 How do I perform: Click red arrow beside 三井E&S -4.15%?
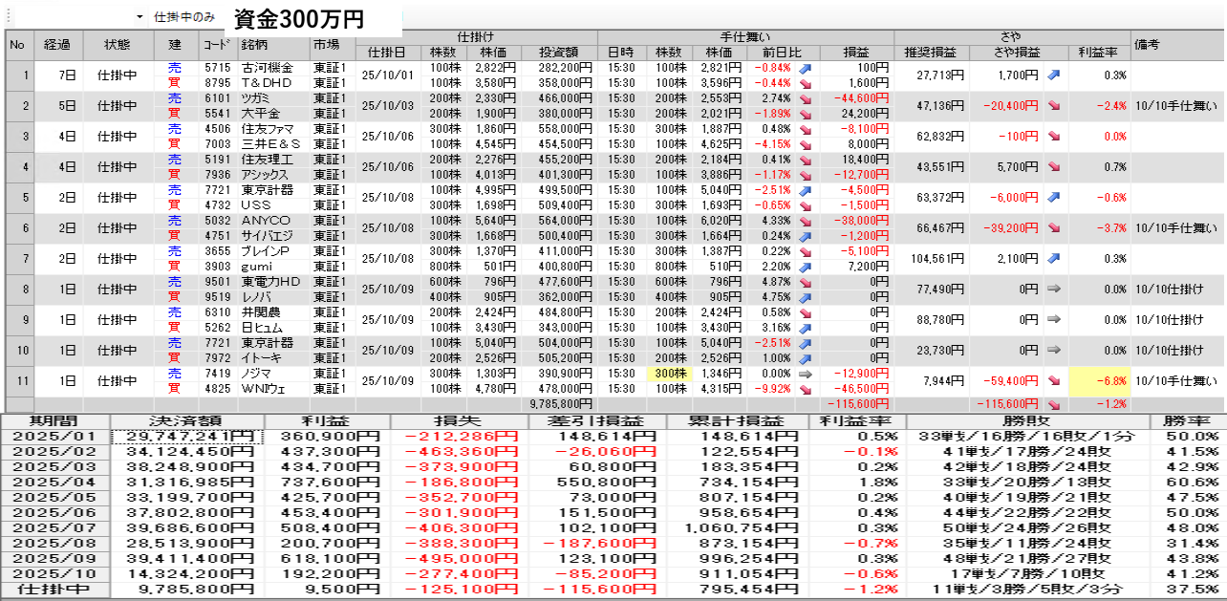point(804,144)
